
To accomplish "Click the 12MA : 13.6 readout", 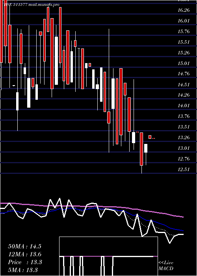I will [24, 254].
